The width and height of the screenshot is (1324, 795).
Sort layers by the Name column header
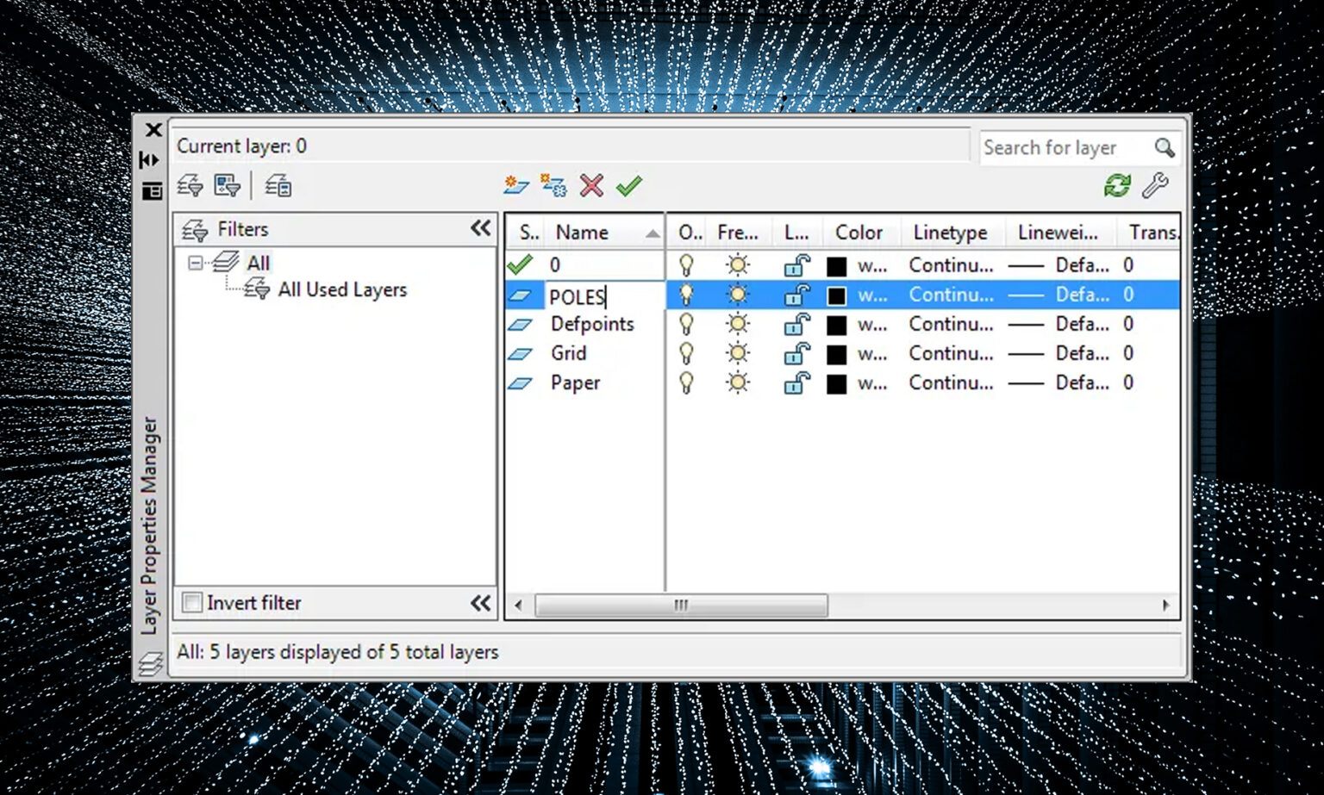[581, 232]
